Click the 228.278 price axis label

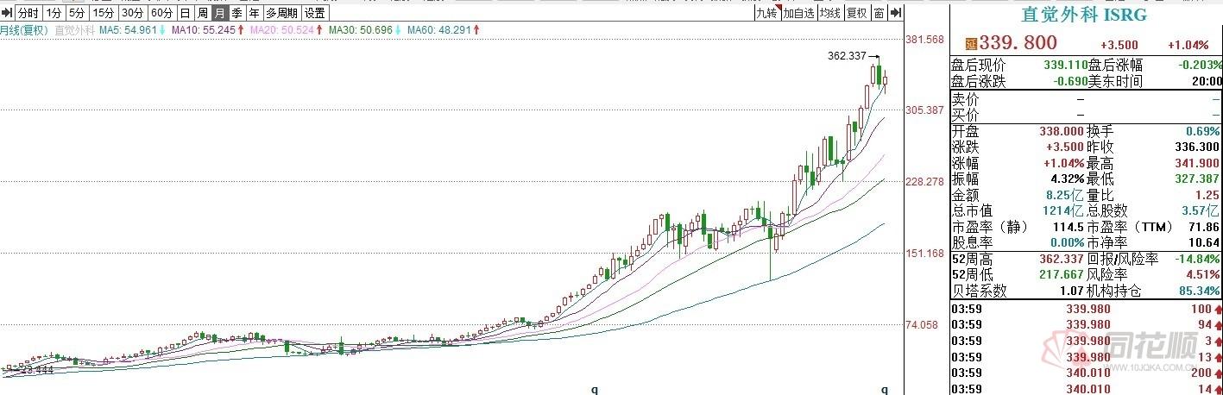(924, 182)
